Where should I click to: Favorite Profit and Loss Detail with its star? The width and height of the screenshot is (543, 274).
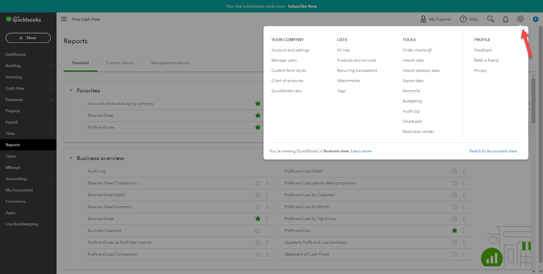[455, 171]
